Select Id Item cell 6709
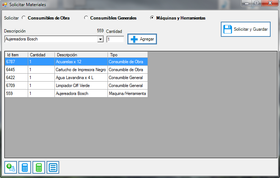280x178 pixels. point(17,86)
